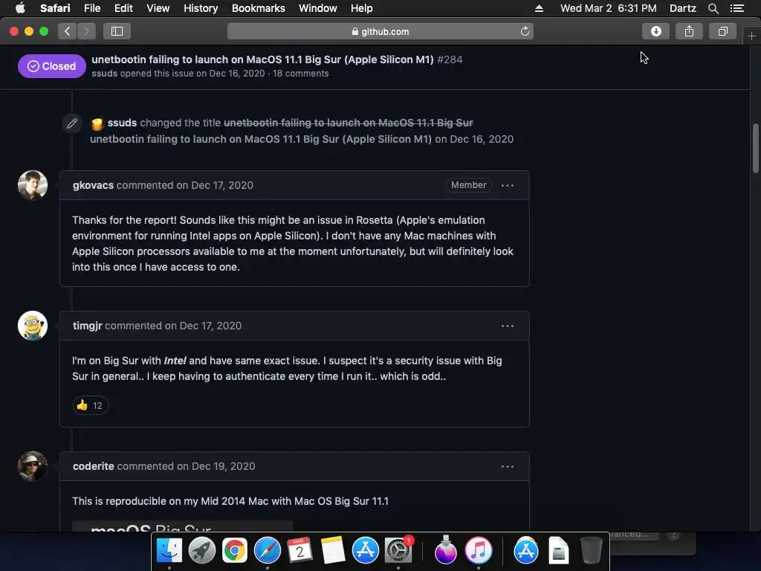Open Finder from the Dock
This screenshot has width=761, height=571.
pos(169,551)
